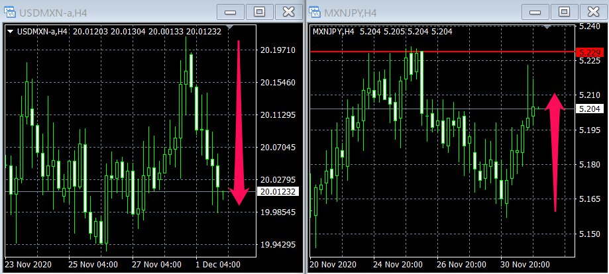609x274 pixels.
Task: Click the 19.94295 price scale value
Action: pyautogui.click(x=278, y=244)
